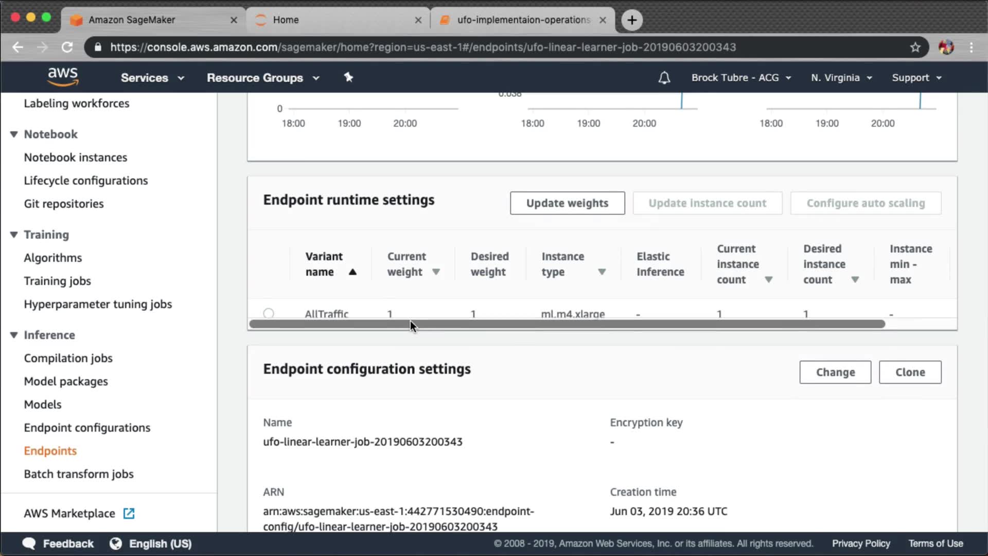The image size is (988, 556).
Task: Click the horizontal table scrollbar
Action: click(x=566, y=324)
